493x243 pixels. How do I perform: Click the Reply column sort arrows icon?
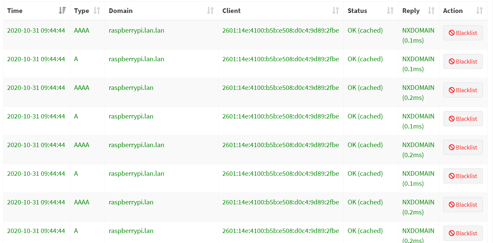pyautogui.click(x=431, y=11)
